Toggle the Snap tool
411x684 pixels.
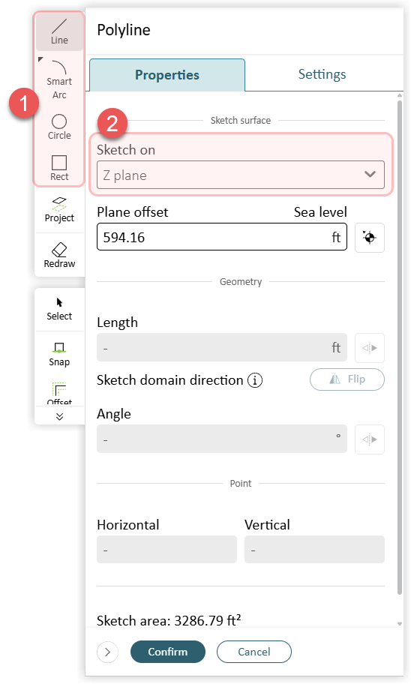[59, 355]
